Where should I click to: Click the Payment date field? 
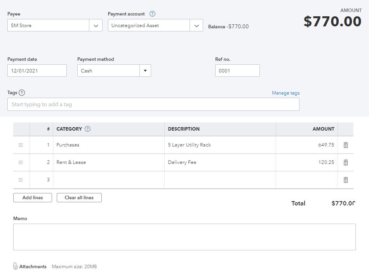pyautogui.click(x=37, y=71)
